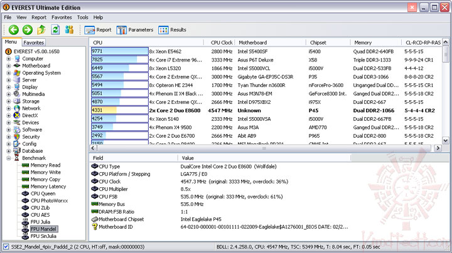452x253 pixels.
Task: Select the CPU AES benchmark
Action: point(40,215)
